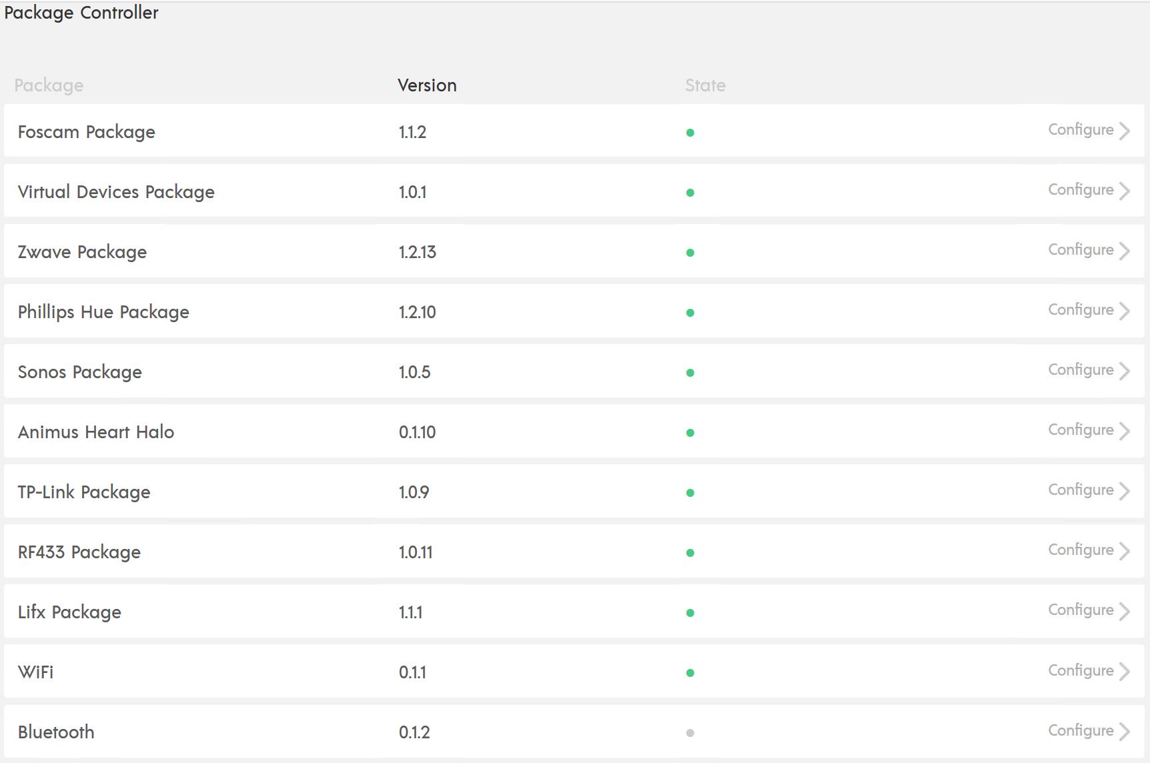
Task: Open the Zwave Package chevron arrow
Action: point(1125,251)
